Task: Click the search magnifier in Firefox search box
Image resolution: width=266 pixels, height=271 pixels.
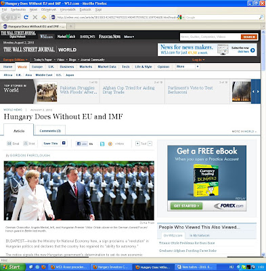Action: pos(261,17)
